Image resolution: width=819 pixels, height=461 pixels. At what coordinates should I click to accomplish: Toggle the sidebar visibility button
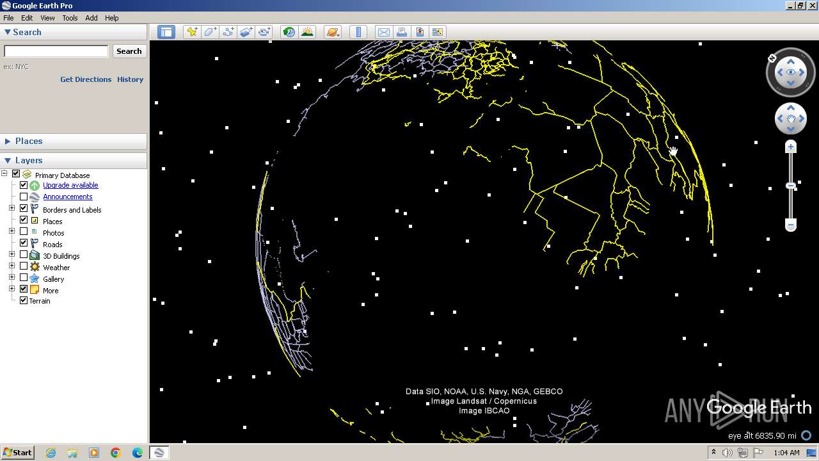(x=166, y=32)
